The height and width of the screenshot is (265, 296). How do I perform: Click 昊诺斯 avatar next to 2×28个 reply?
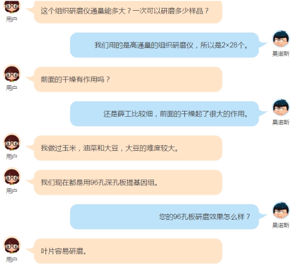tap(281, 39)
